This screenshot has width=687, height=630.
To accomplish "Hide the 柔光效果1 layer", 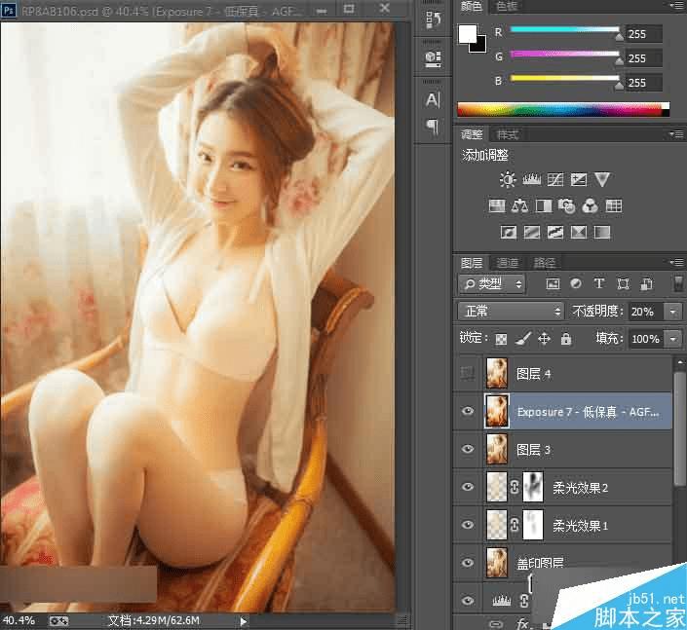I will (x=468, y=525).
